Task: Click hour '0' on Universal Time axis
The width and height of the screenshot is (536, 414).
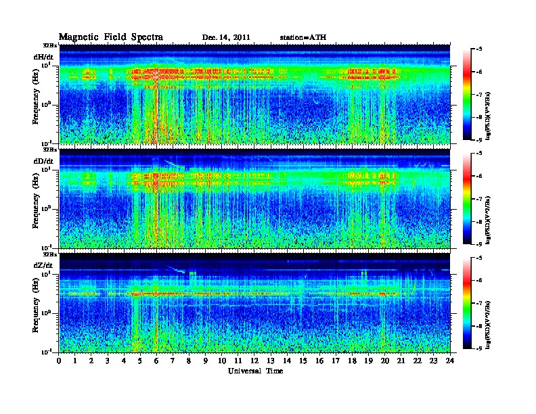Action: click(x=59, y=361)
